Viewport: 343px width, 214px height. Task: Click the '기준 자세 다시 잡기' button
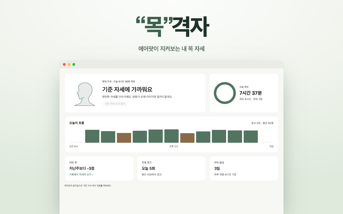coord(115,104)
